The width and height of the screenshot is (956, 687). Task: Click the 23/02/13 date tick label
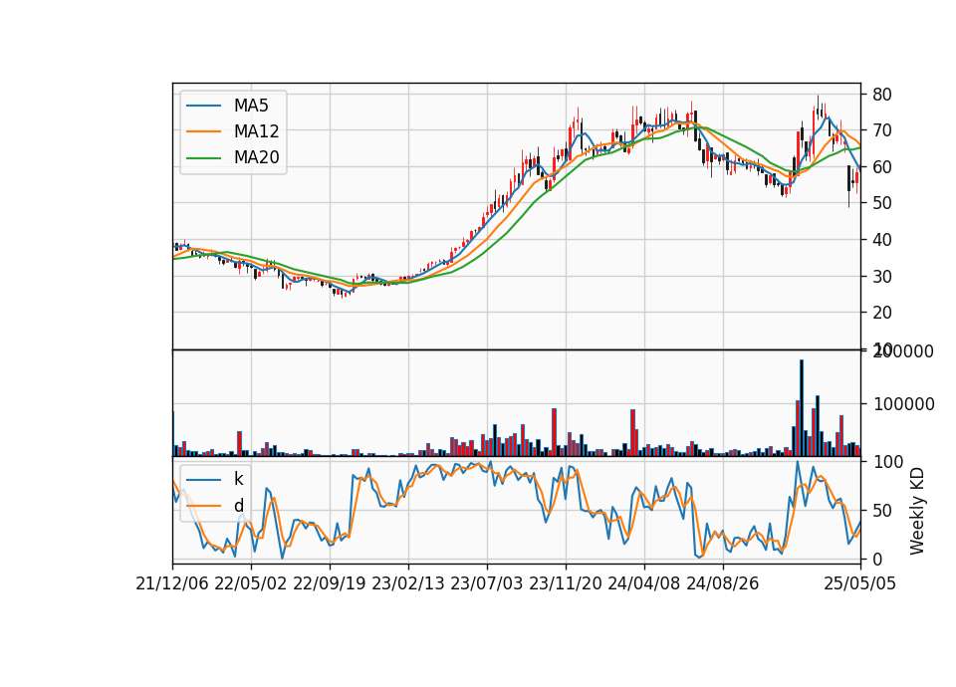coord(408,584)
